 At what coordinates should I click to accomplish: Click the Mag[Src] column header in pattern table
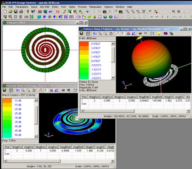point(94,97)
